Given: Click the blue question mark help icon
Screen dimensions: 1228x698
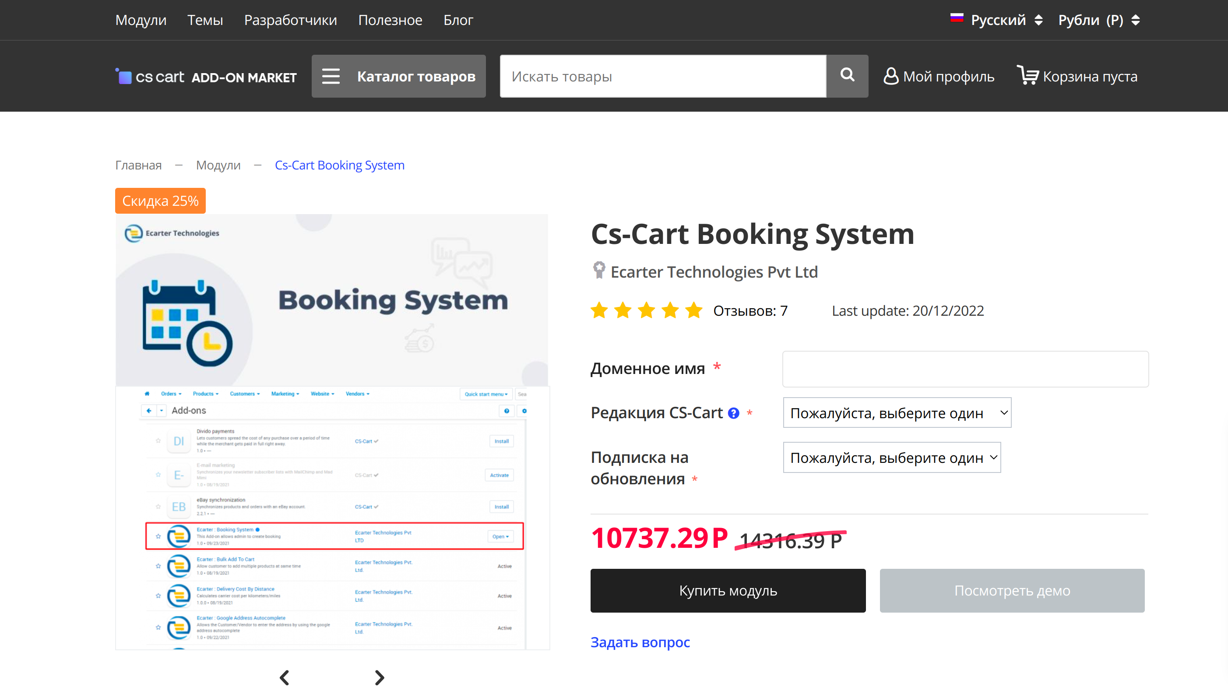Looking at the screenshot, I should coord(733,413).
